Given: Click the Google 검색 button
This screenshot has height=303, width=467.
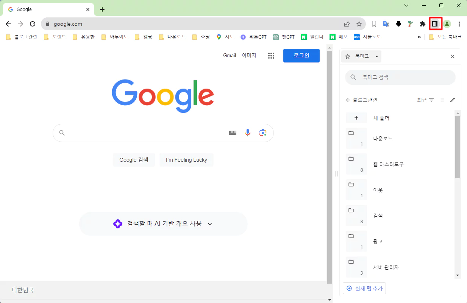Looking at the screenshot, I should tap(134, 160).
